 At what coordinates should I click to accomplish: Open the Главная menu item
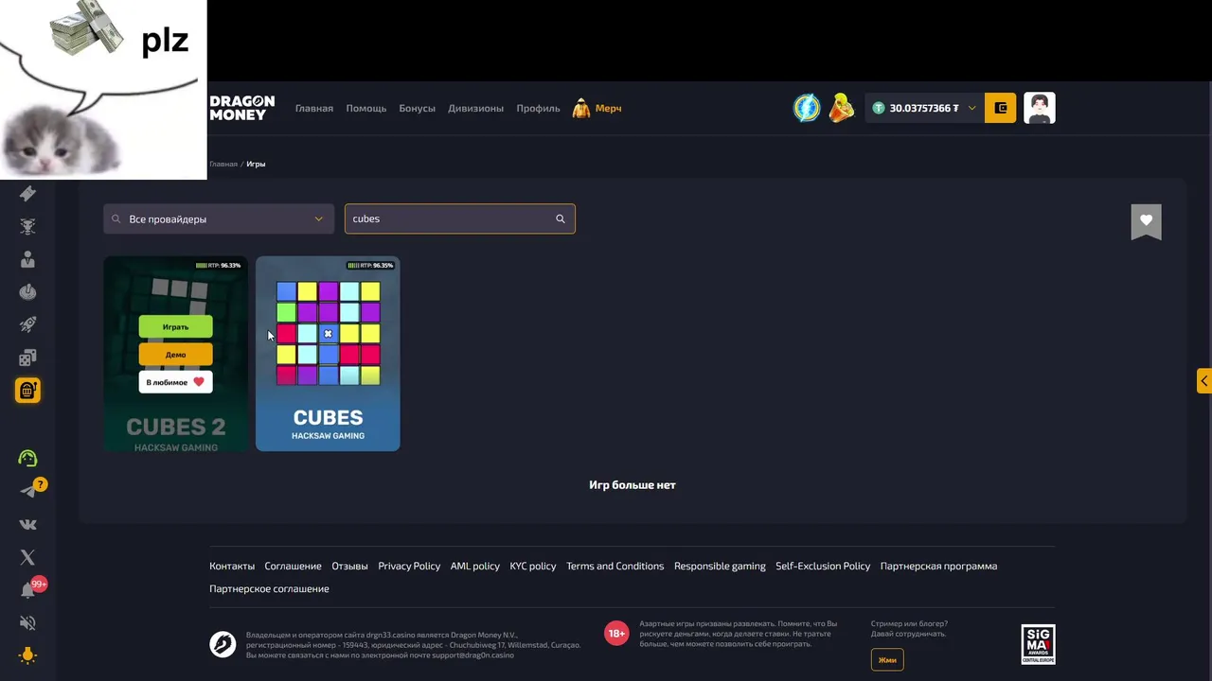point(314,108)
